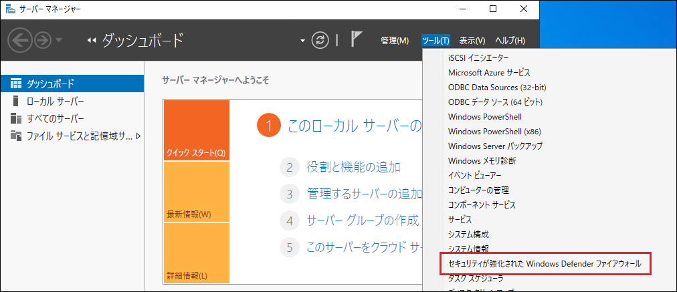Image resolution: width=677 pixels, height=292 pixels.
Task: Open the 表示(V) menu
Action: [x=472, y=41]
